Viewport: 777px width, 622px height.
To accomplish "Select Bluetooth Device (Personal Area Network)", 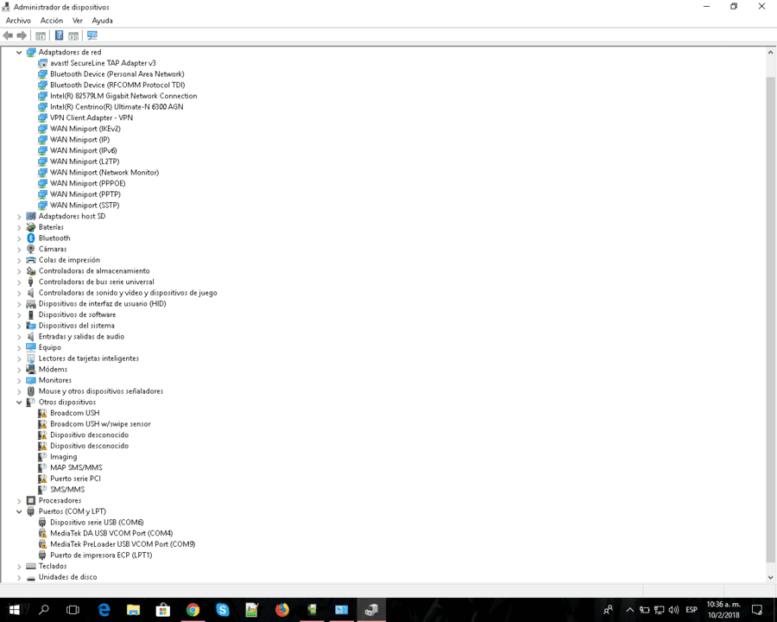I will pyautogui.click(x=117, y=74).
